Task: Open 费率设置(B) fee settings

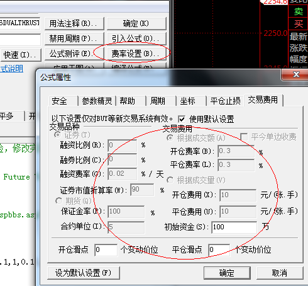Action: [x=136, y=54]
